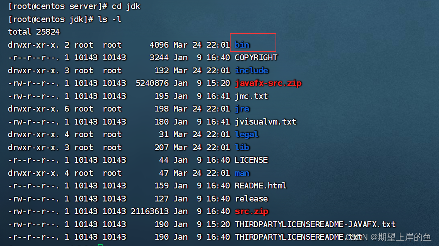The width and height of the screenshot is (439, 246).
Task: Click the file size 5240876
Action: pyautogui.click(x=152, y=83)
